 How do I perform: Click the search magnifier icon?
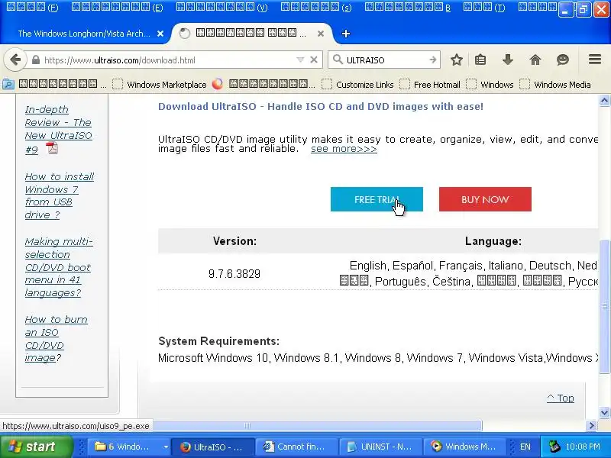point(338,60)
